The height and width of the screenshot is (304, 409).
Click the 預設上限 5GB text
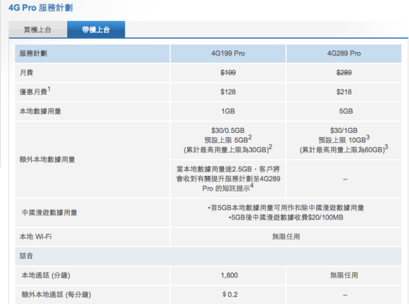pyautogui.click(x=228, y=140)
